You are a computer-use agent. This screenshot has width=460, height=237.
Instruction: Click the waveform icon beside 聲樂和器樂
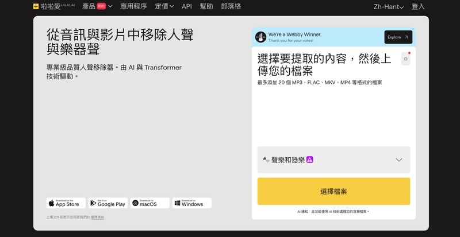(x=266, y=160)
